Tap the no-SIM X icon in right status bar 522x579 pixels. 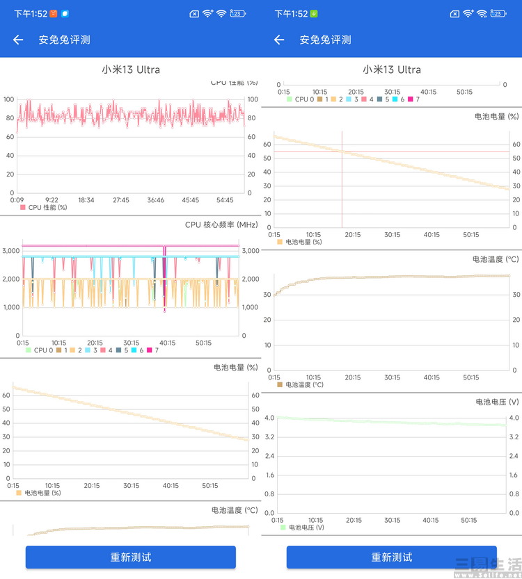click(454, 14)
